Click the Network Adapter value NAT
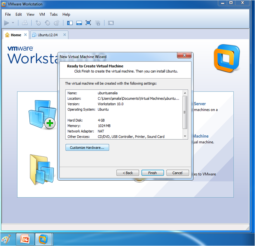 101,131
